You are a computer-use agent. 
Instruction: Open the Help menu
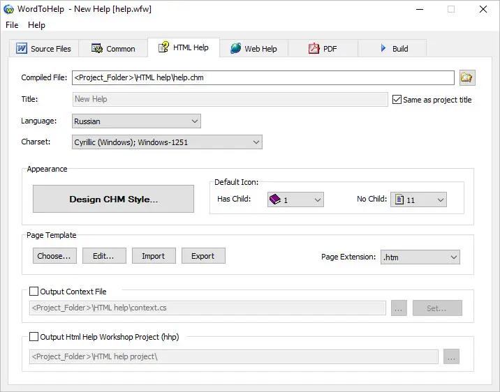[36, 25]
